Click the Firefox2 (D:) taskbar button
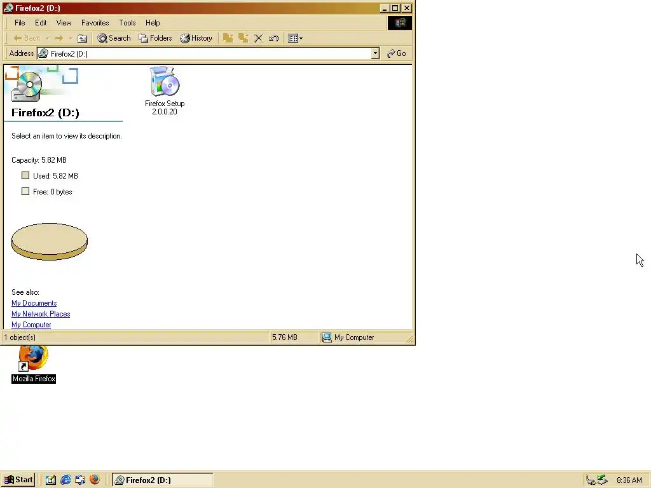 tap(163, 480)
